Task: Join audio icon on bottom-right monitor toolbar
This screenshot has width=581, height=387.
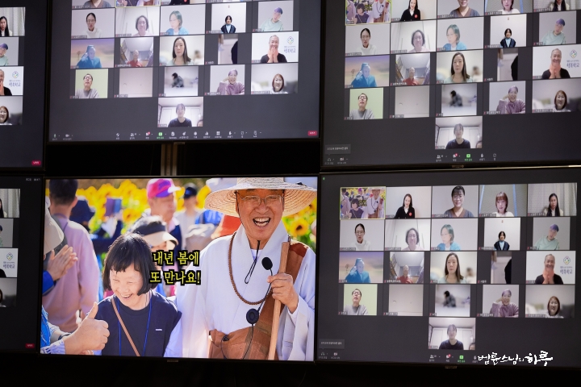Action: (323, 354)
